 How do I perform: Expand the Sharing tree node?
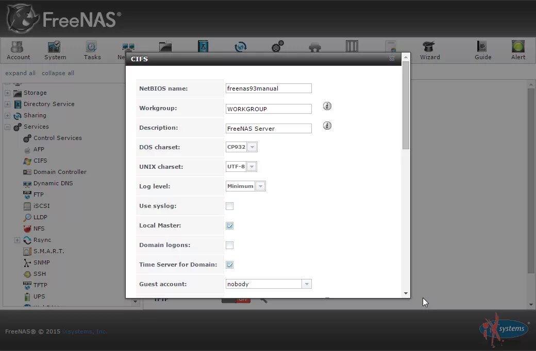[x=7, y=115]
